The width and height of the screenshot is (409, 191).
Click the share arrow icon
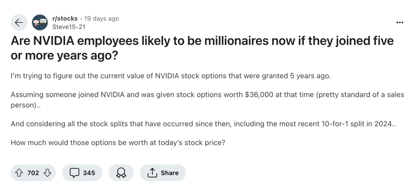point(151,173)
